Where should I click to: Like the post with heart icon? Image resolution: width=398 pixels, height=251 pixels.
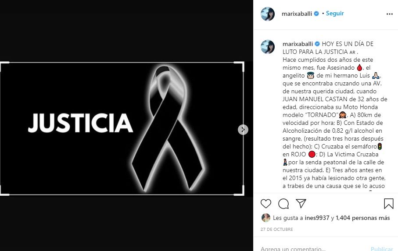266,204
